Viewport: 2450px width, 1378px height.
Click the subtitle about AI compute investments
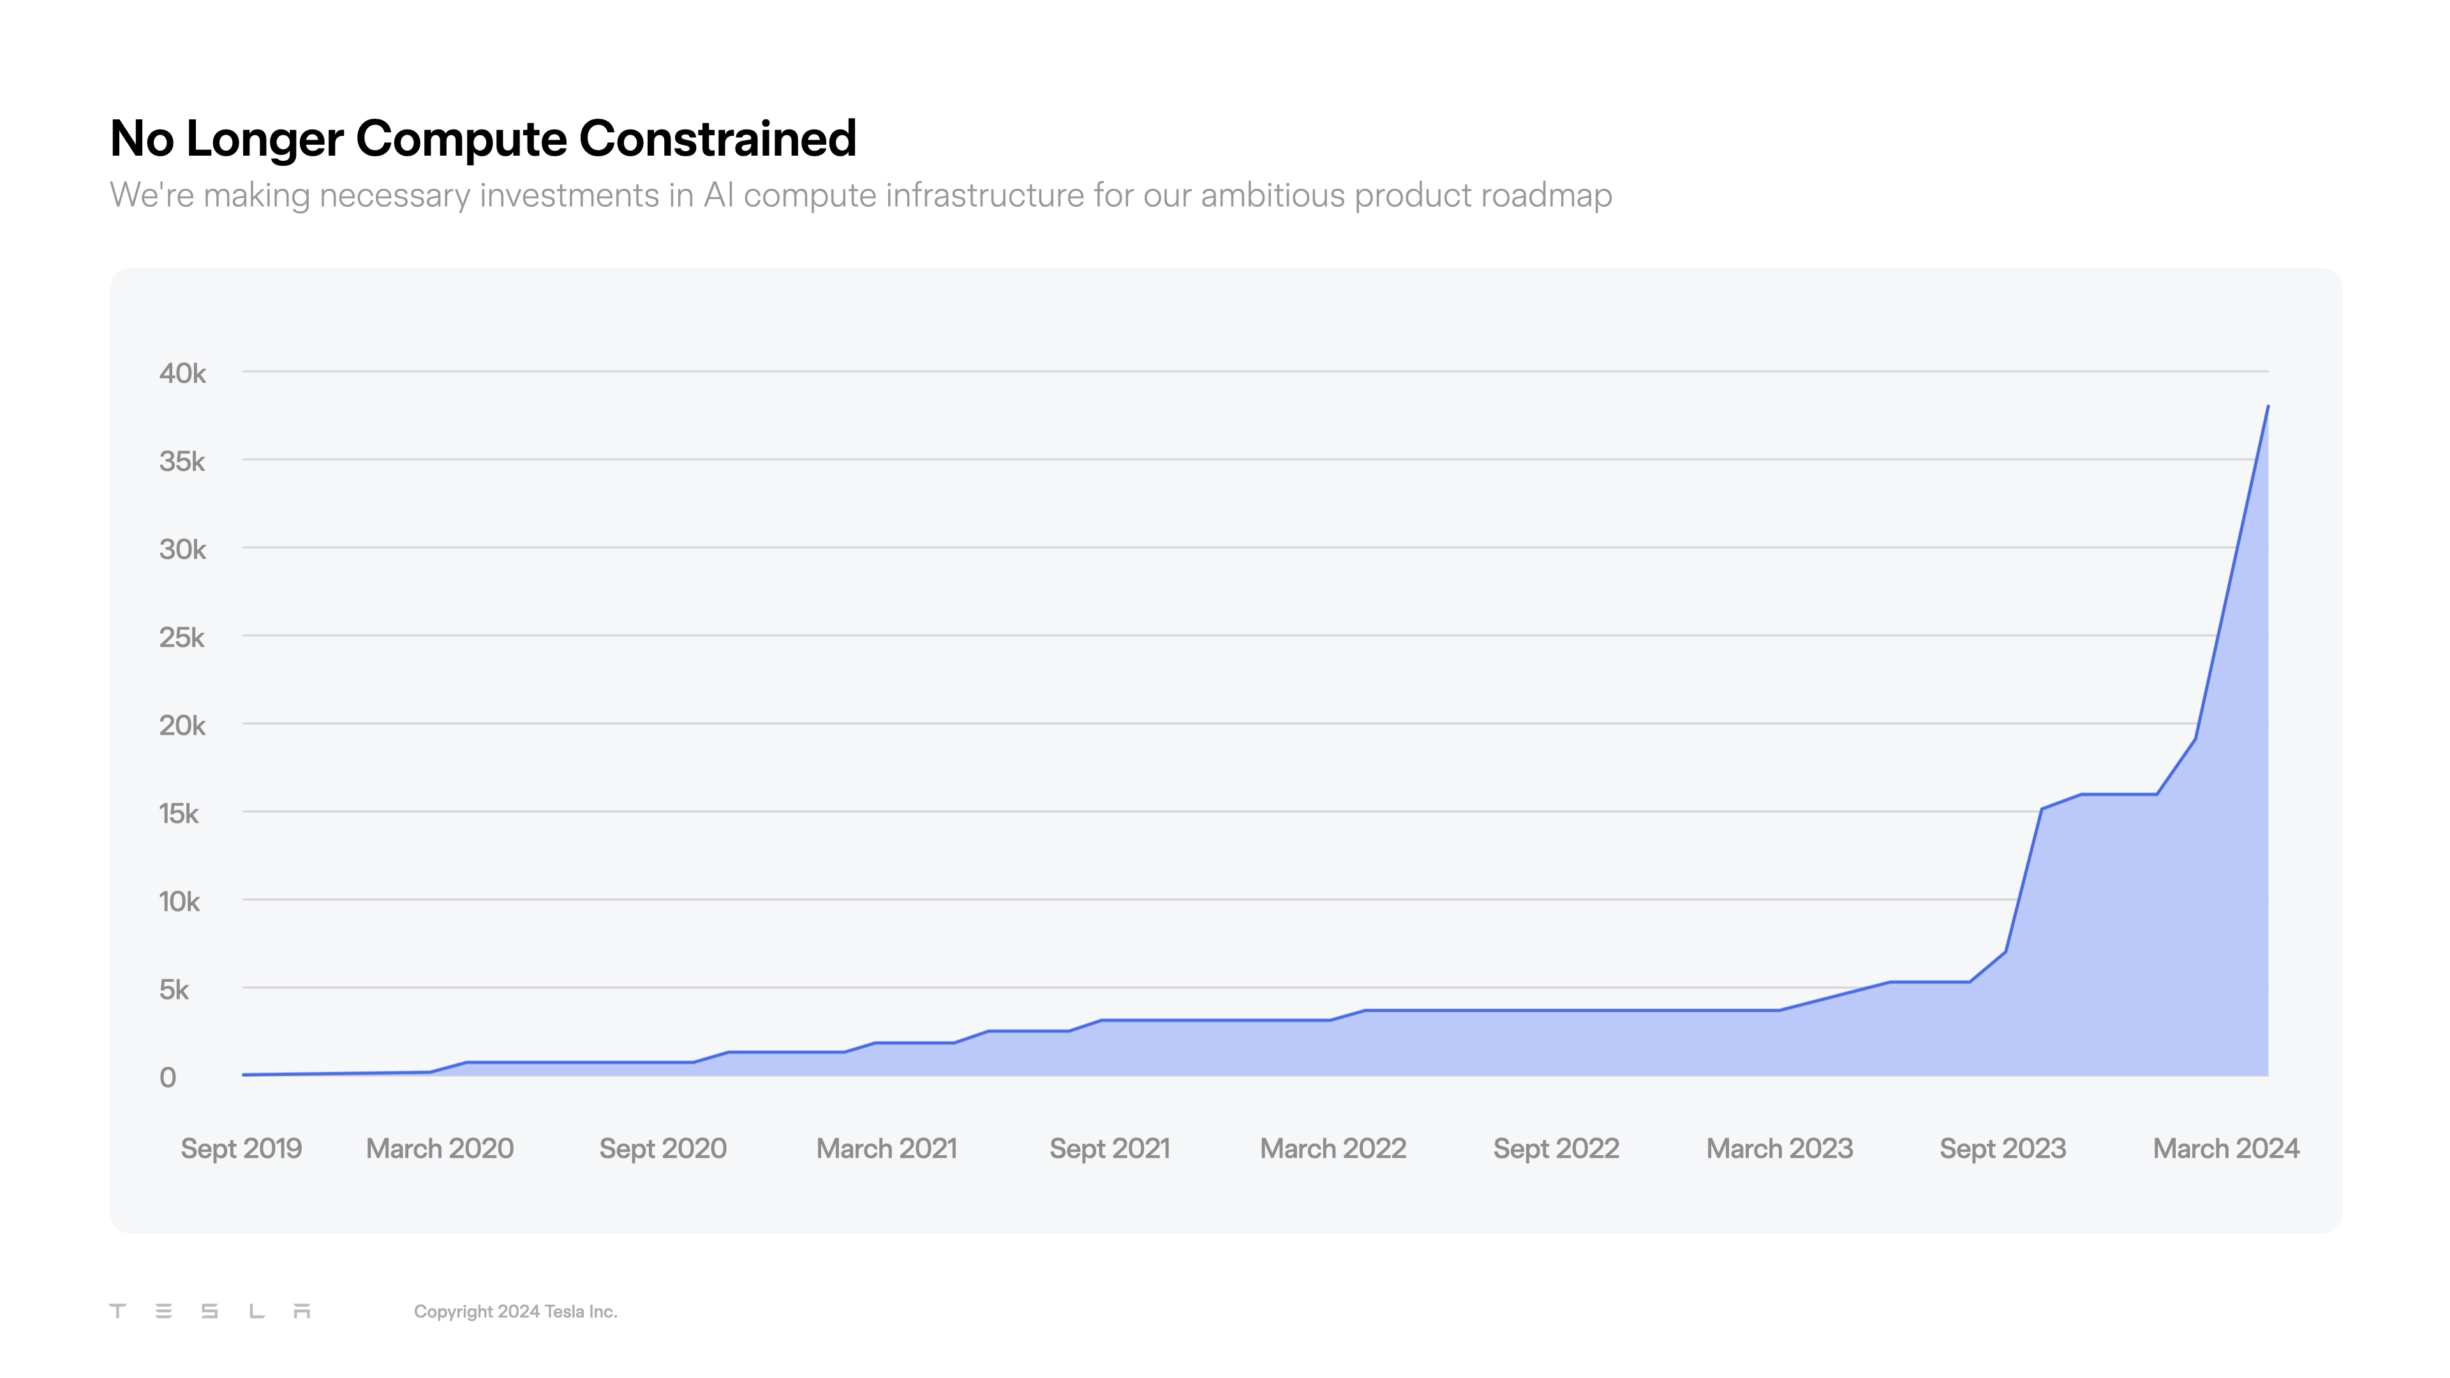pos(860,195)
